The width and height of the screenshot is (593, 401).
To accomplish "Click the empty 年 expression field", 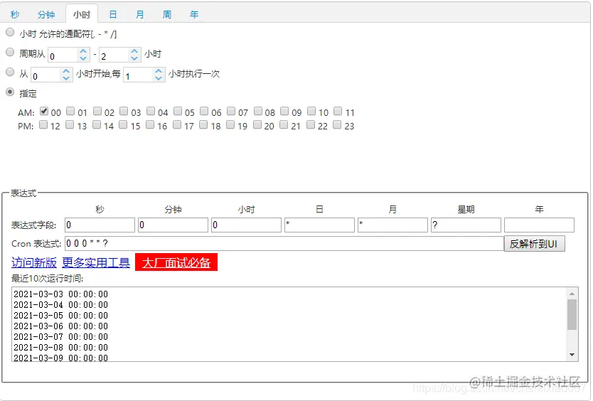I will [x=539, y=225].
